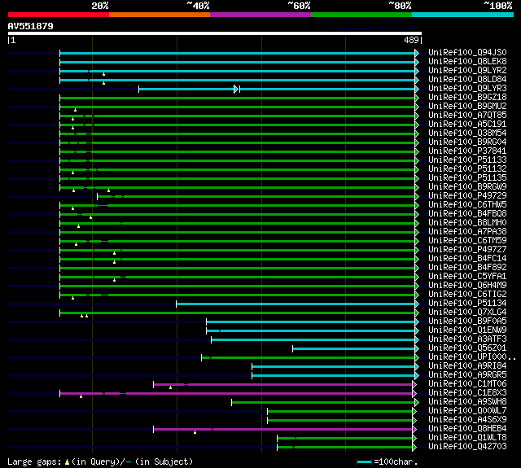Click the UniRef100_B4F892 label
521x468 pixels.
(467, 268)
